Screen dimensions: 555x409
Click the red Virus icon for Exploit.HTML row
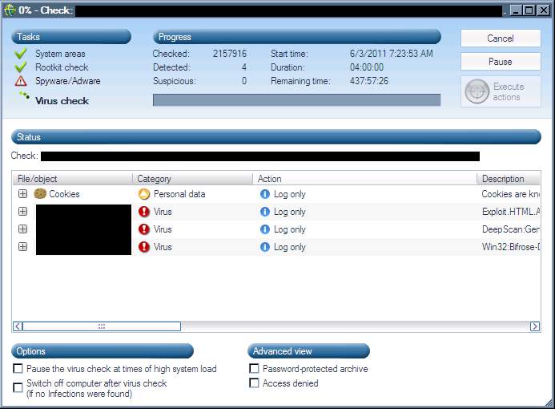(x=144, y=212)
